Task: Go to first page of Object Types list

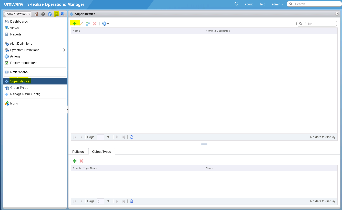Action: pyautogui.click(x=75, y=201)
